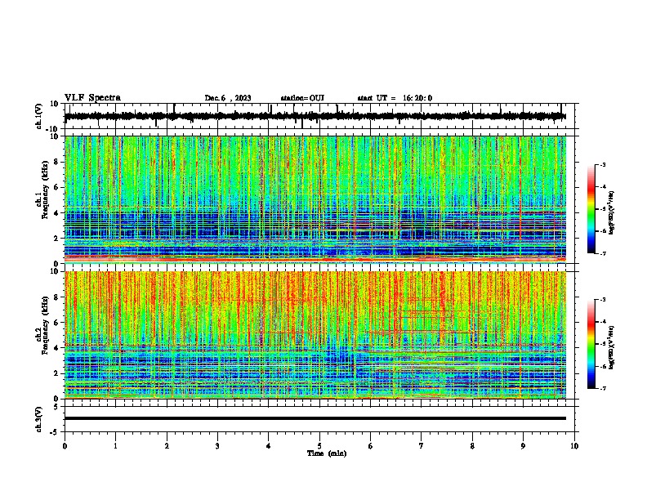Viewport: 647px width, 500px height.
Task: Click the time axis tick label 9
Action: (x=523, y=446)
